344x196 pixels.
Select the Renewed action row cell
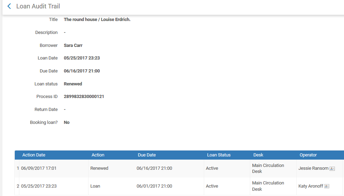pyautogui.click(x=99, y=168)
